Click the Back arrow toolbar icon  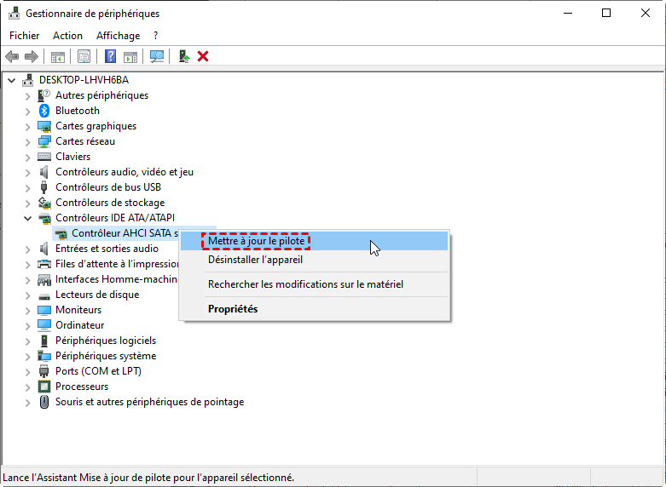pos(12,56)
